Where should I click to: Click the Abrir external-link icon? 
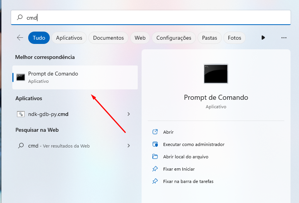155,132
